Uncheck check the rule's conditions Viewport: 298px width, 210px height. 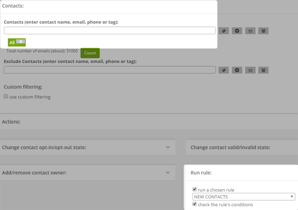194,204
